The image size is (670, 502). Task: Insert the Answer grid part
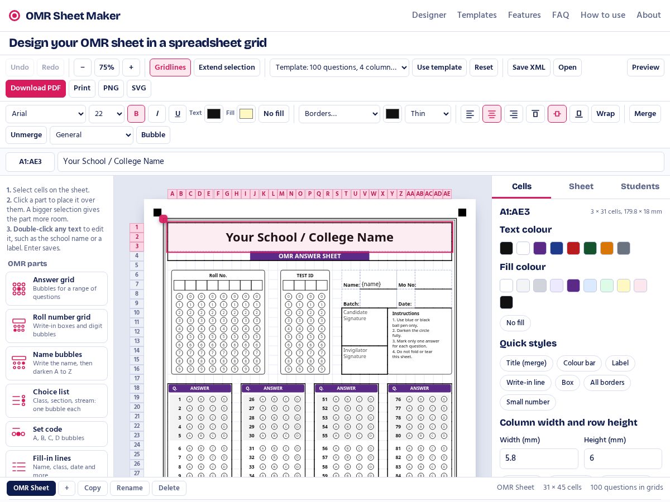click(56, 288)
